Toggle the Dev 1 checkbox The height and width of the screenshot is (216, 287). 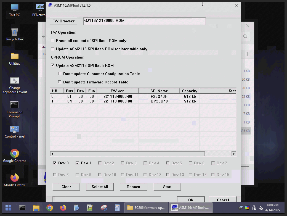(77, 163)
